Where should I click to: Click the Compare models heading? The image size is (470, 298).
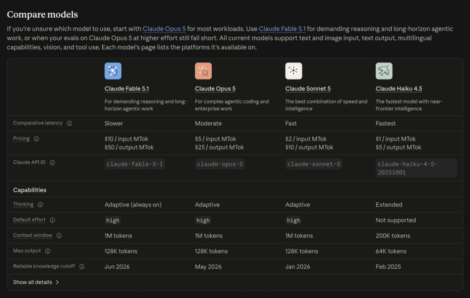click(42, 14)
